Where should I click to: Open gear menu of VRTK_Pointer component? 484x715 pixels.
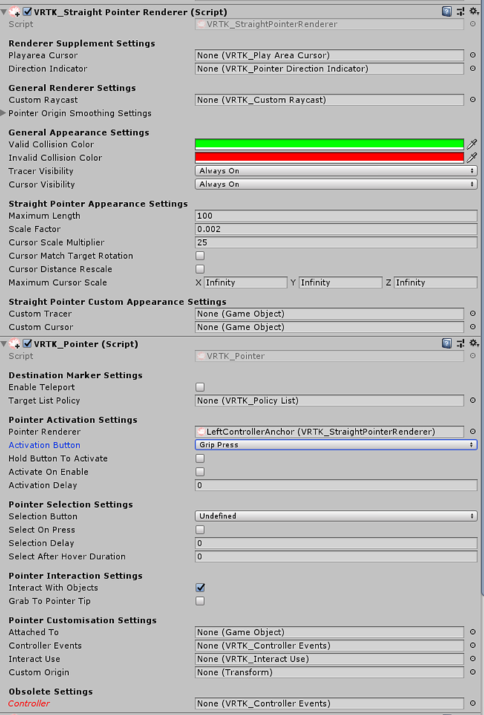click(474, 343)
